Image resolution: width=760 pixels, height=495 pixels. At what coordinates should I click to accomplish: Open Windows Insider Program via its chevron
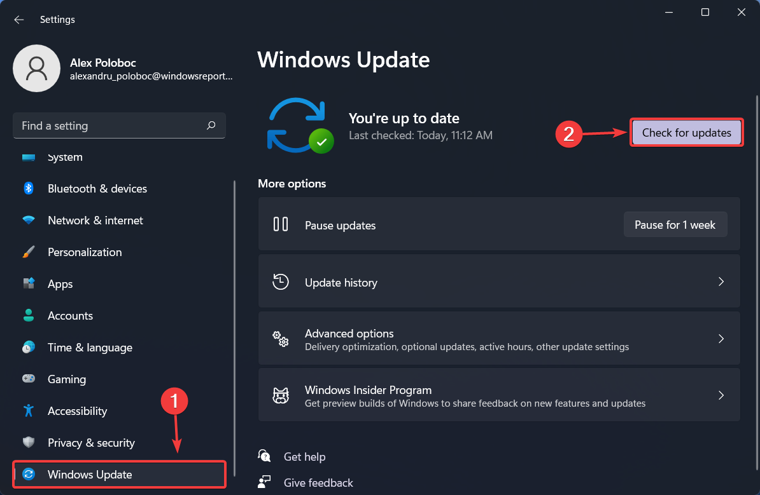tap(721, 395)
